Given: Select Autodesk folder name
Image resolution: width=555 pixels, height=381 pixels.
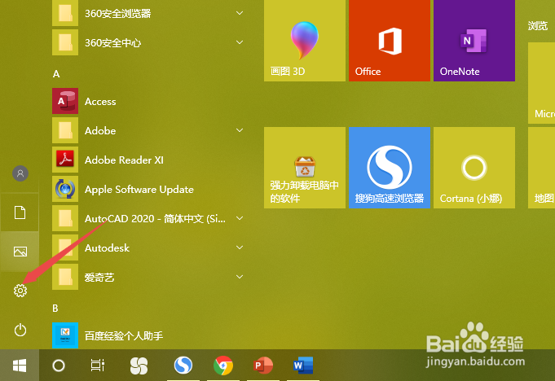Looking at the screenshot, I should point(107,248).
